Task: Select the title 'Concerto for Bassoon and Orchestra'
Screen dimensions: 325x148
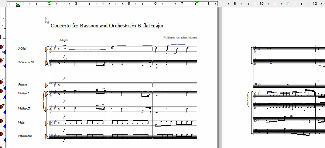Action: coord(91,26)
